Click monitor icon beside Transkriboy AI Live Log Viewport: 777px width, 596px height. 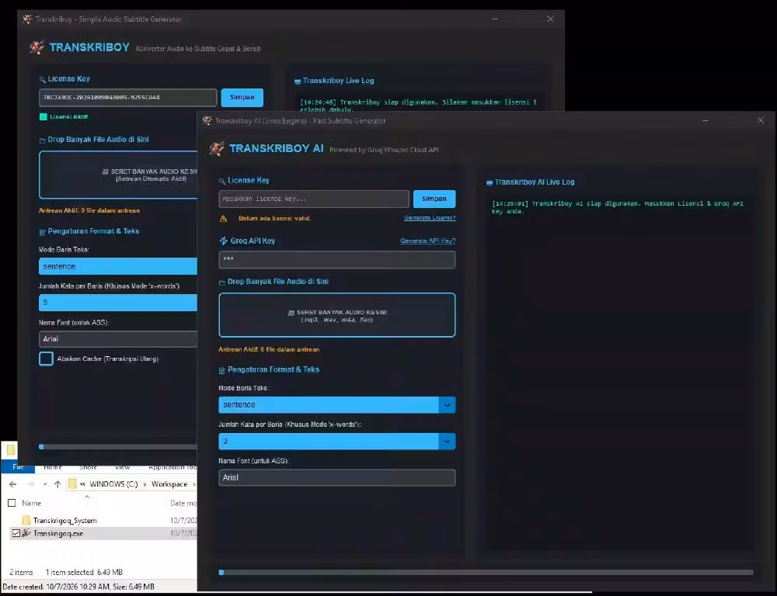click(490, 182)
